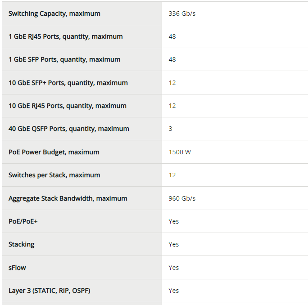Select the Layer 3 (STATIC, RIP, OSPF) label
The height and width of the screenshot is (305, 308).
pyautogui.click(x=49, y=291)
